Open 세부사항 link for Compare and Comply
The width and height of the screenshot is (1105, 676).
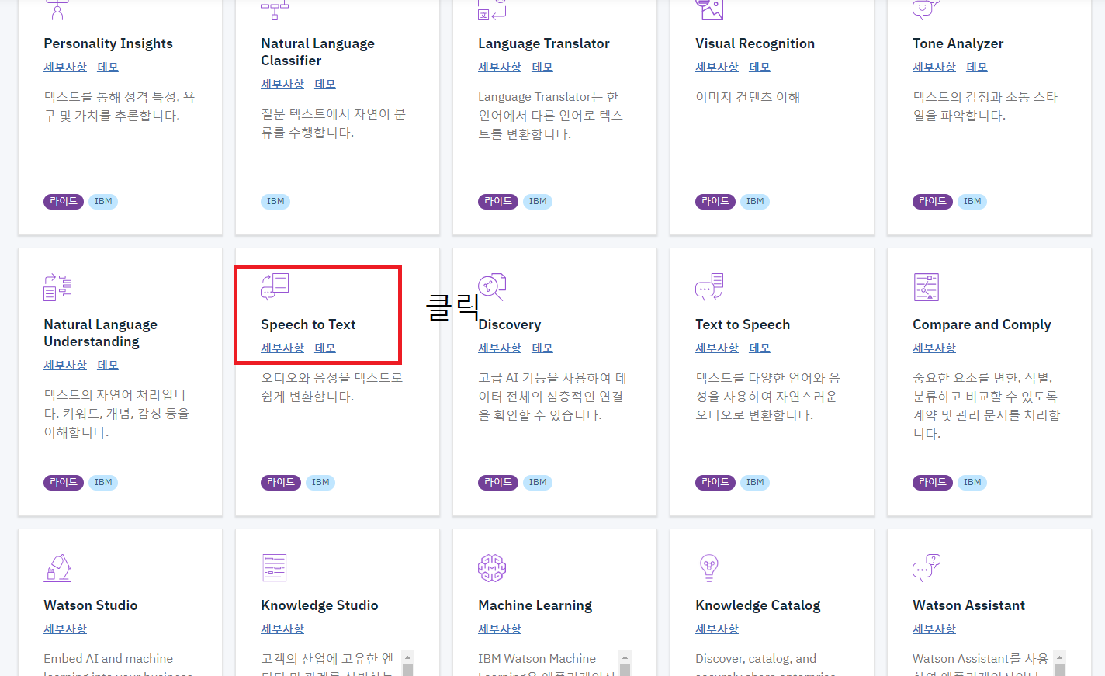click(934, 348)
